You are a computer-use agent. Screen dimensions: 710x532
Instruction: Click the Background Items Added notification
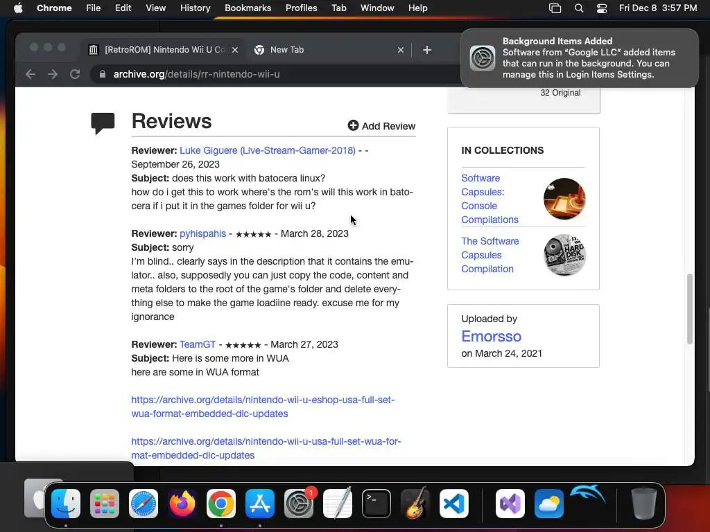click(x=579, y=58)
